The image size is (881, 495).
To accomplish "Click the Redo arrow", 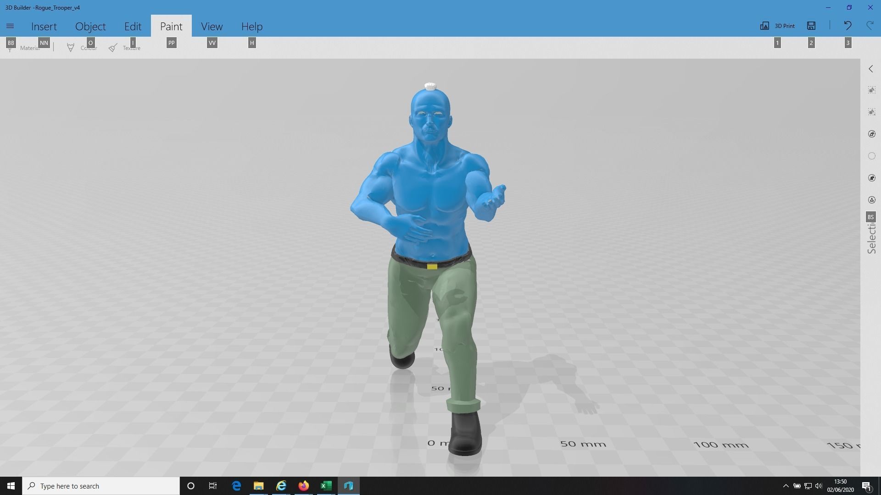I will [x=870, y=26].
